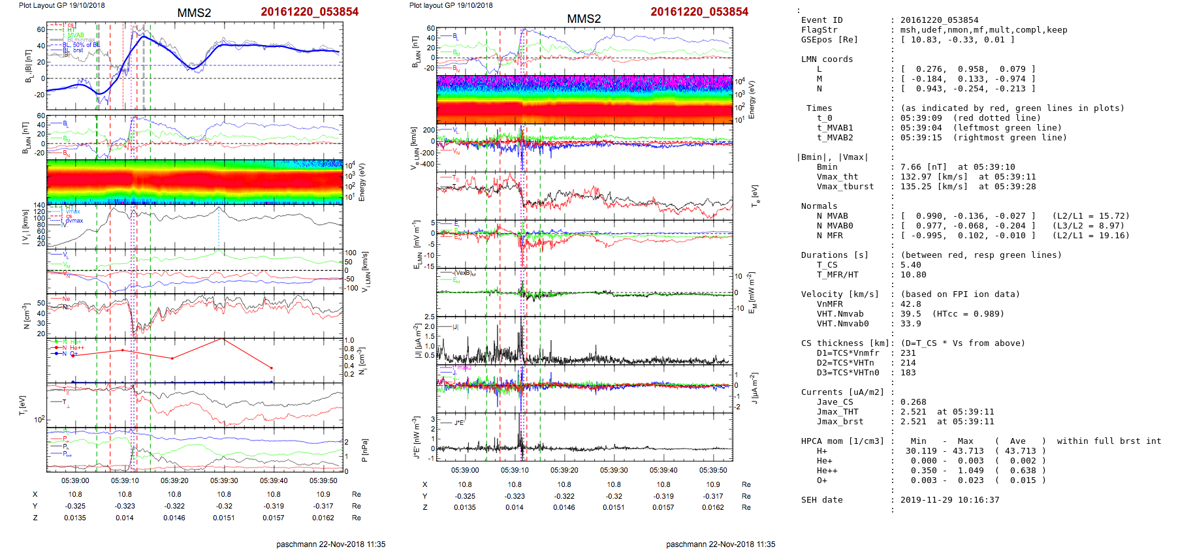Viewport: 1178px width, 549px height.
Task: Click the 05:39:30 time tick under the left plot
Action: (x=224, y=480)
